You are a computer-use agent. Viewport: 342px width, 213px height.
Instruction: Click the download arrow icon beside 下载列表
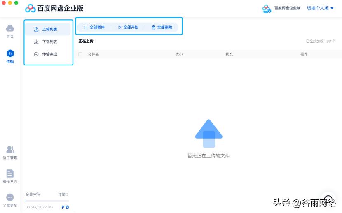click(36, 42)
